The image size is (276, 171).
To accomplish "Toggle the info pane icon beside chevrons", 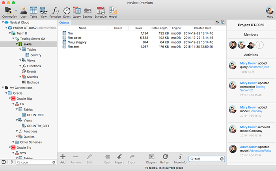I will [x=223, y=22].
